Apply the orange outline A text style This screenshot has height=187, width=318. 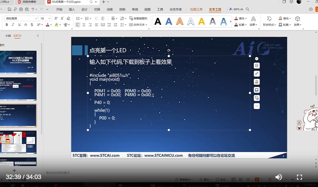[x=180, y=21]
